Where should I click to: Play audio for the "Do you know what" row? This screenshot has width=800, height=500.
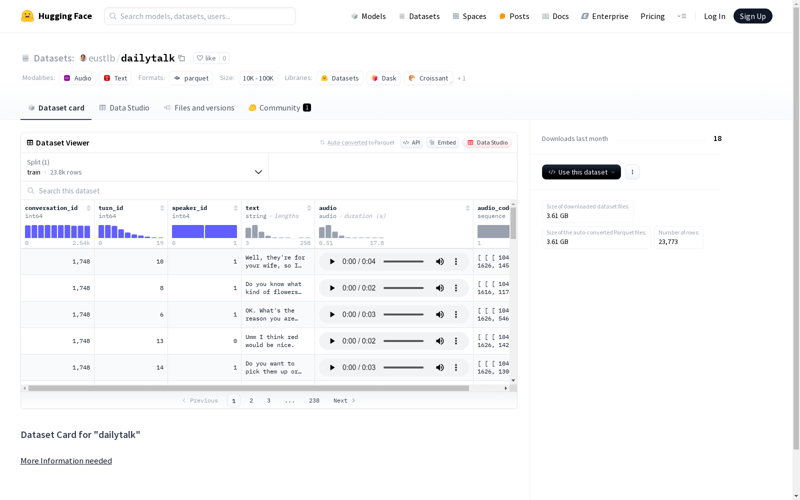click(x=332, y=288)
